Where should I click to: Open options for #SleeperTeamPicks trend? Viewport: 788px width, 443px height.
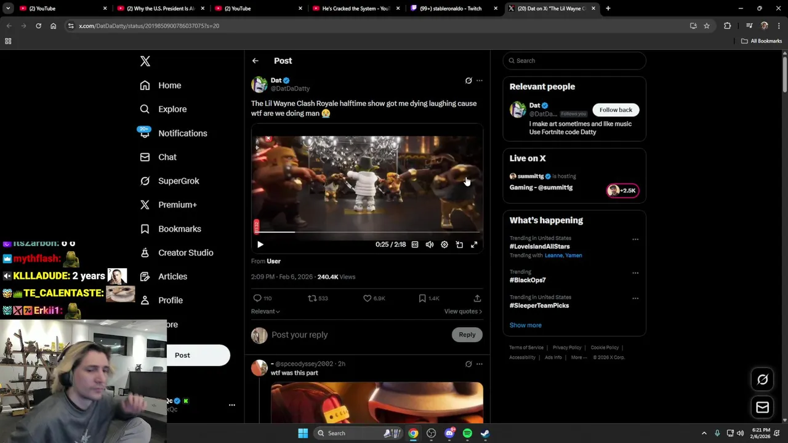pos(635,298)
